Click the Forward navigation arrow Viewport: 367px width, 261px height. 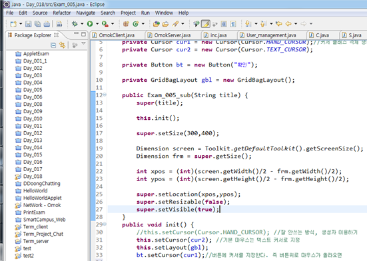(304, 23)
